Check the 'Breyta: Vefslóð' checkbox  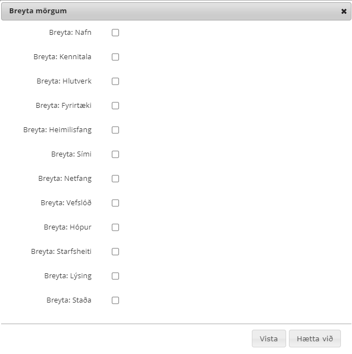point(115,203)
